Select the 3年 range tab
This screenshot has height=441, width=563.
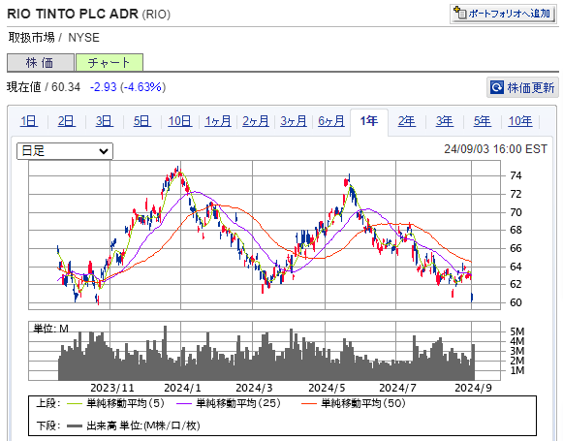[x=445, y=121]
